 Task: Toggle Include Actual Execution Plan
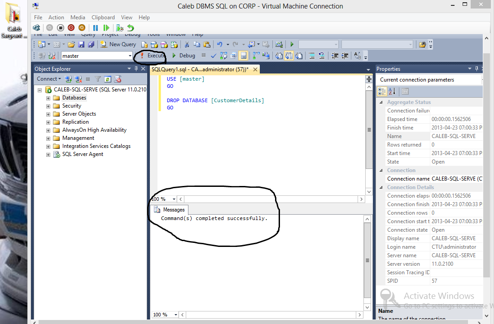pos(256,56)
